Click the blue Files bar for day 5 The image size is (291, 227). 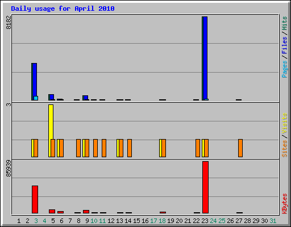(x=52, y=97)
